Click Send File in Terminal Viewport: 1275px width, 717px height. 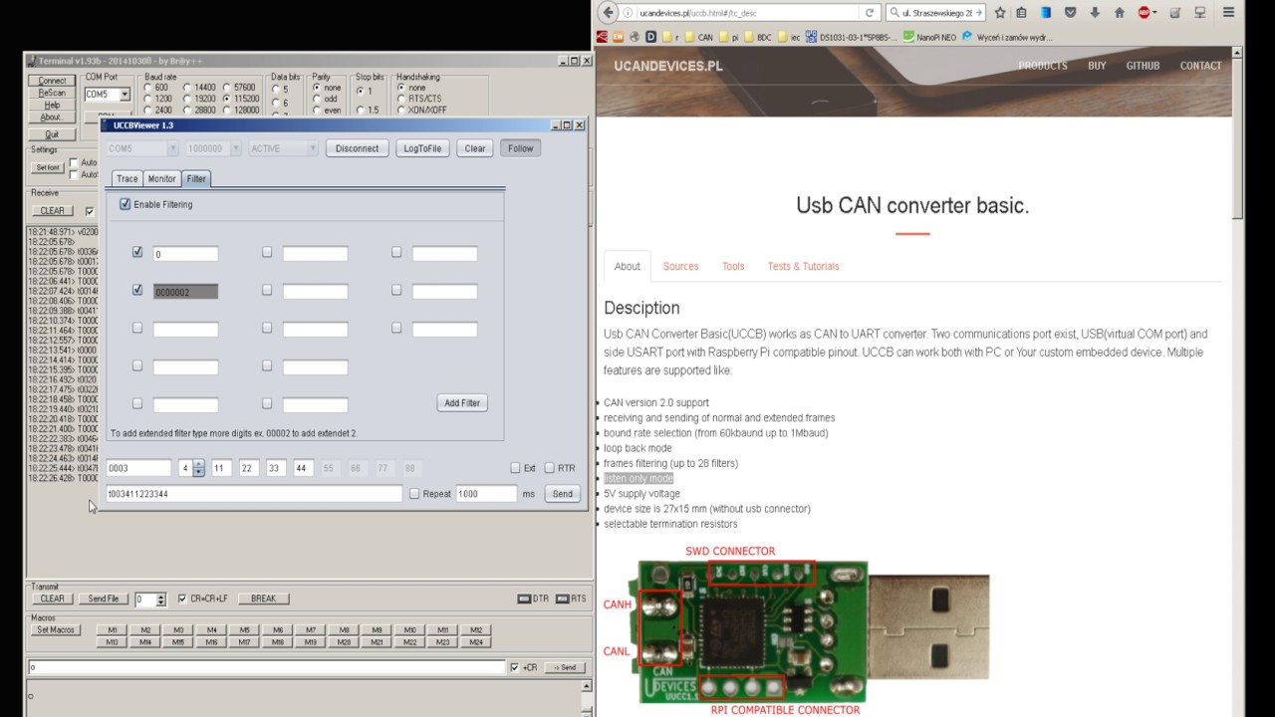pyautogui.click(x=104, y=598)
